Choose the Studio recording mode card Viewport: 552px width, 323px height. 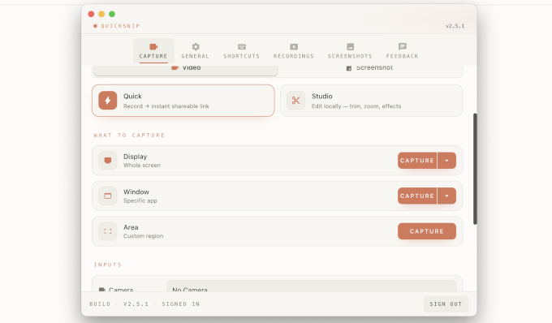point(371,101)
